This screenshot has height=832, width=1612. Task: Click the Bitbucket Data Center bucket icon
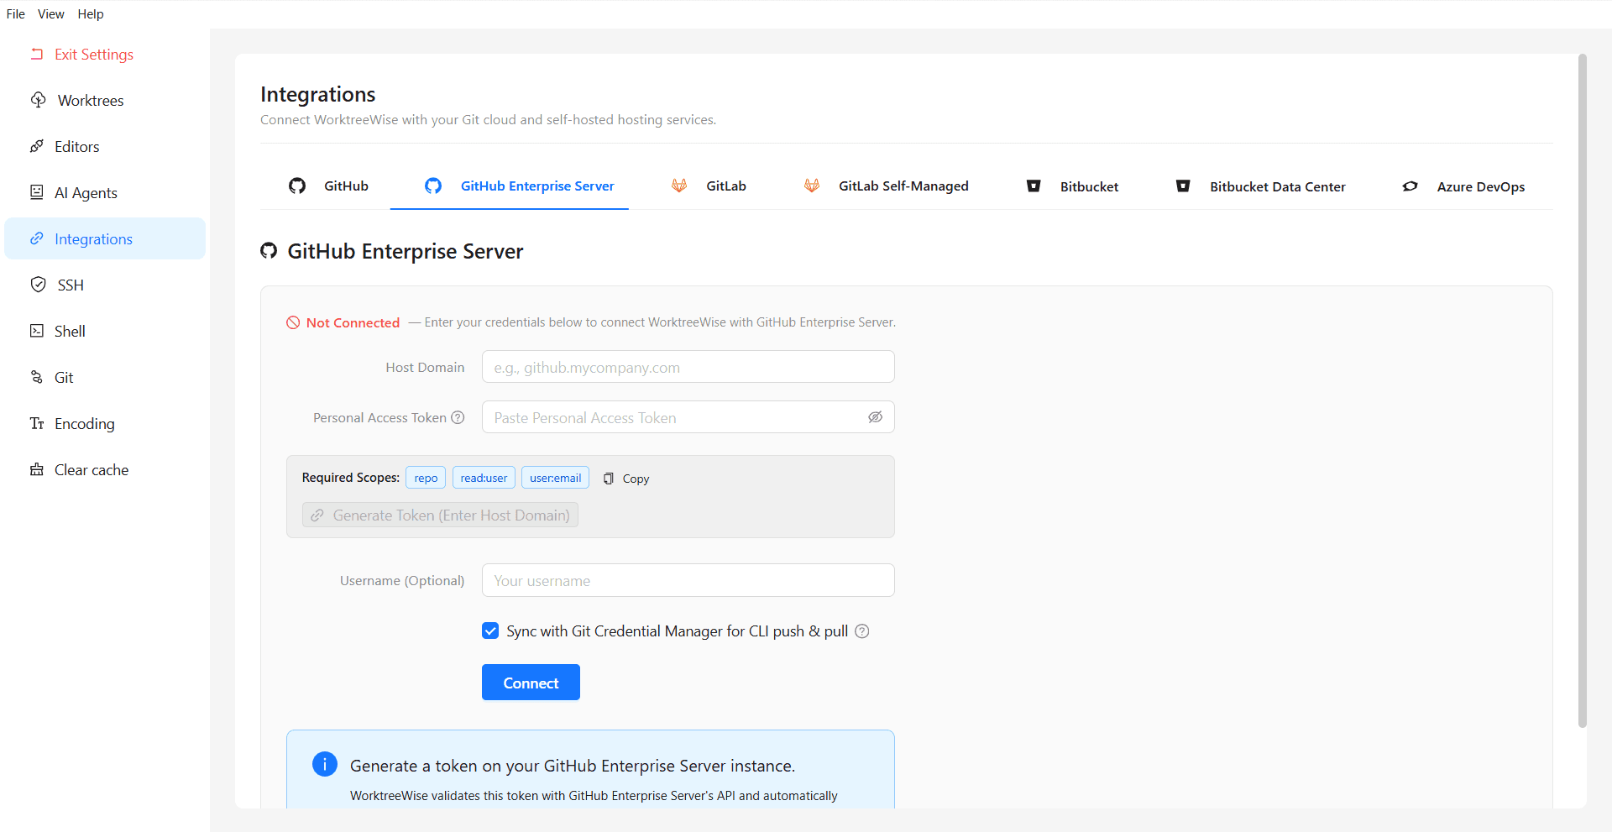pos(1183,186)
